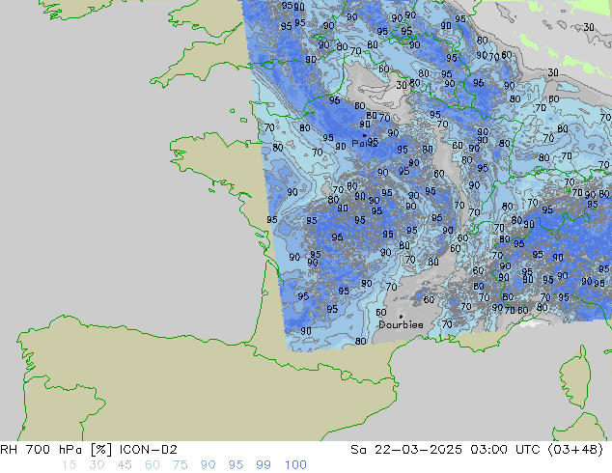Click legend value 15
612x473 pixels.
pyautogui.click(x=69, y=465)
